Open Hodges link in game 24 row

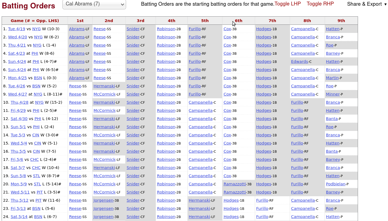231,217
